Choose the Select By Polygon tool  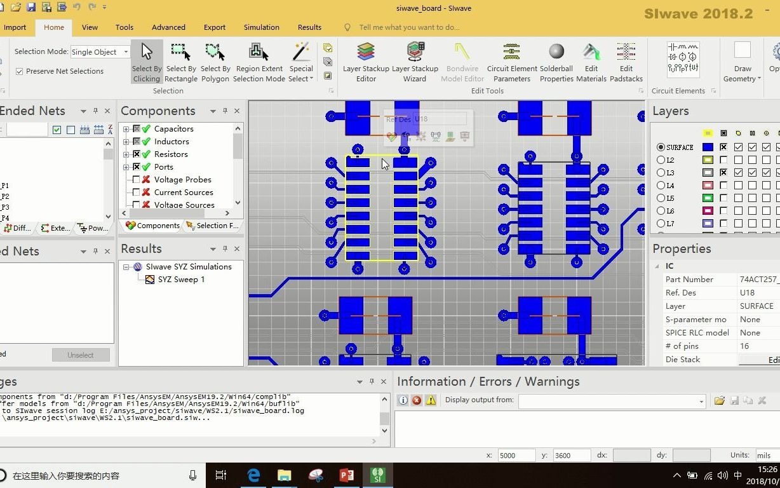click(215, 62)
